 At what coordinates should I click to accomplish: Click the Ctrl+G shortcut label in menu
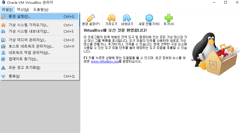(69, 16)
